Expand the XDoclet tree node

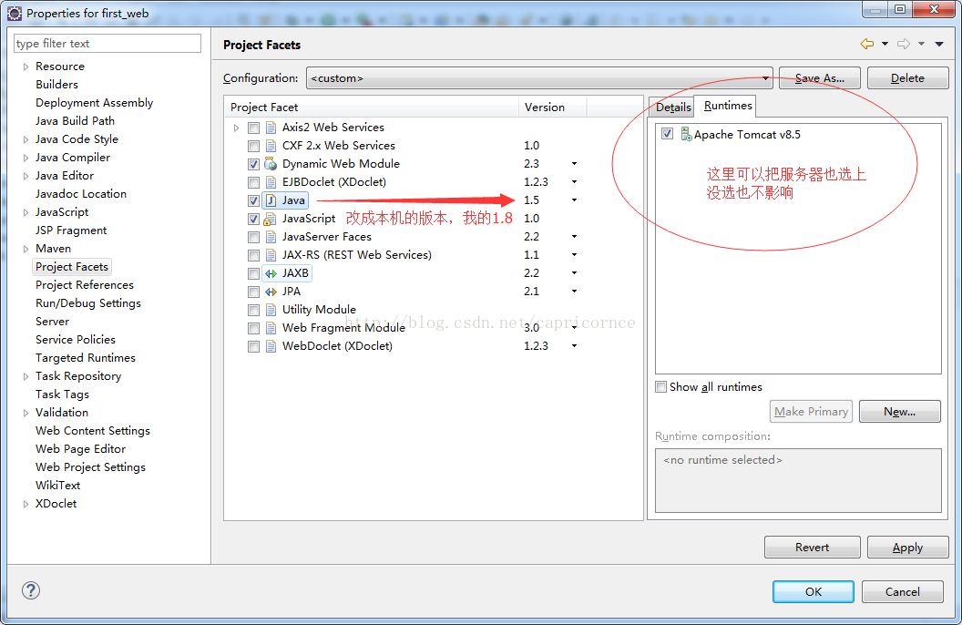pos(26,504)
